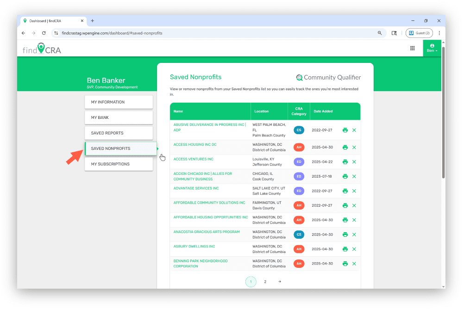Print ADVANTAGE SERVICES INC entry

[x=345, y=191]
